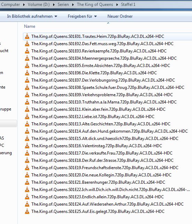The width and height of the screenshot is (192, 224).
Task: Click the VLC icon of episode S01E14
Action: [27, 131]
